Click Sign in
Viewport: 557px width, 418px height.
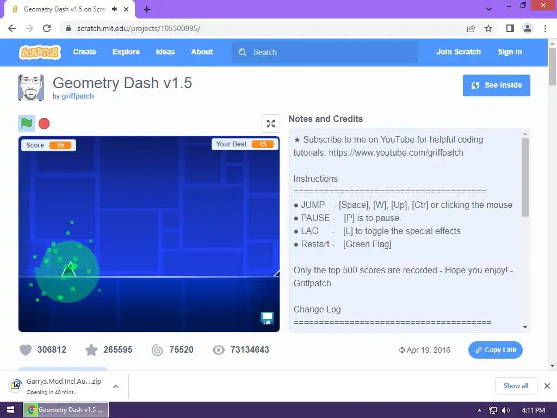click(x=509, y=52)
